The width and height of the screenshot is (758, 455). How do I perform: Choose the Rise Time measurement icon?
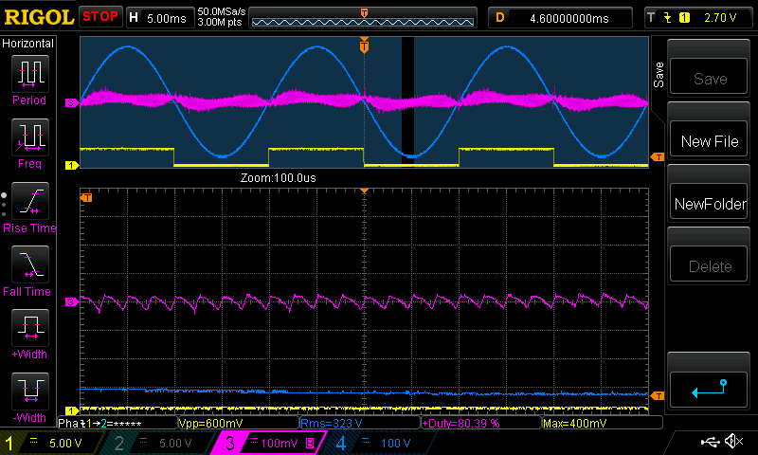pyautogui.click(x=28, y=202)
